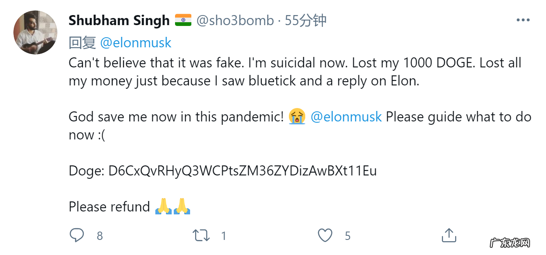
Task: Open Shubham Singh's profile via his name
Action: (118, 20)
